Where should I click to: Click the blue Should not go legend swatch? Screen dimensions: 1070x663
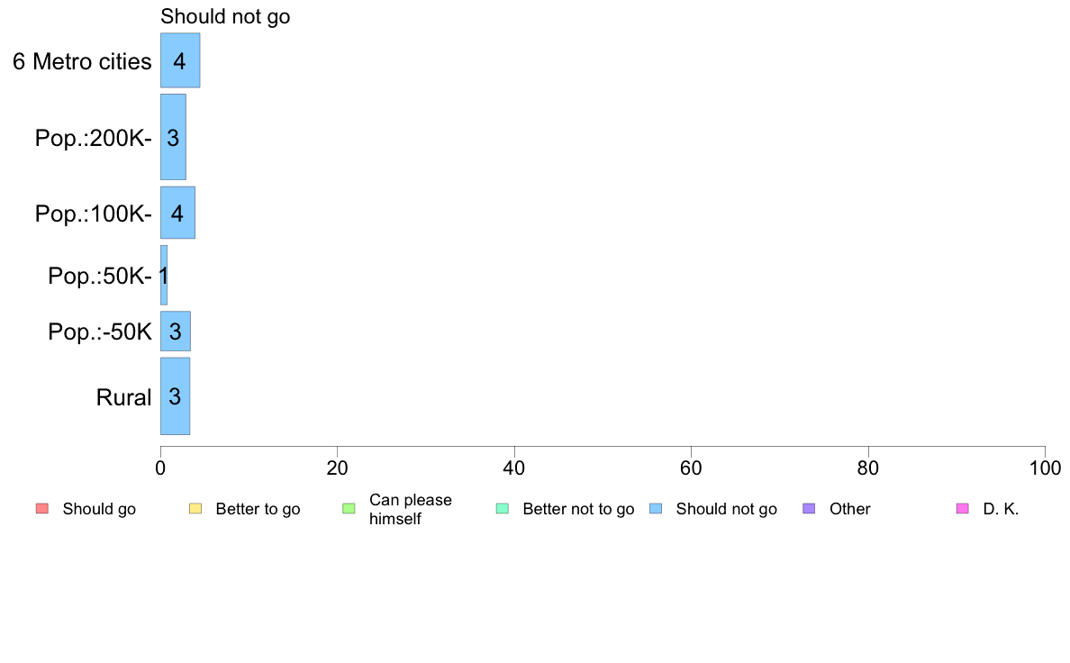point(656,509)
